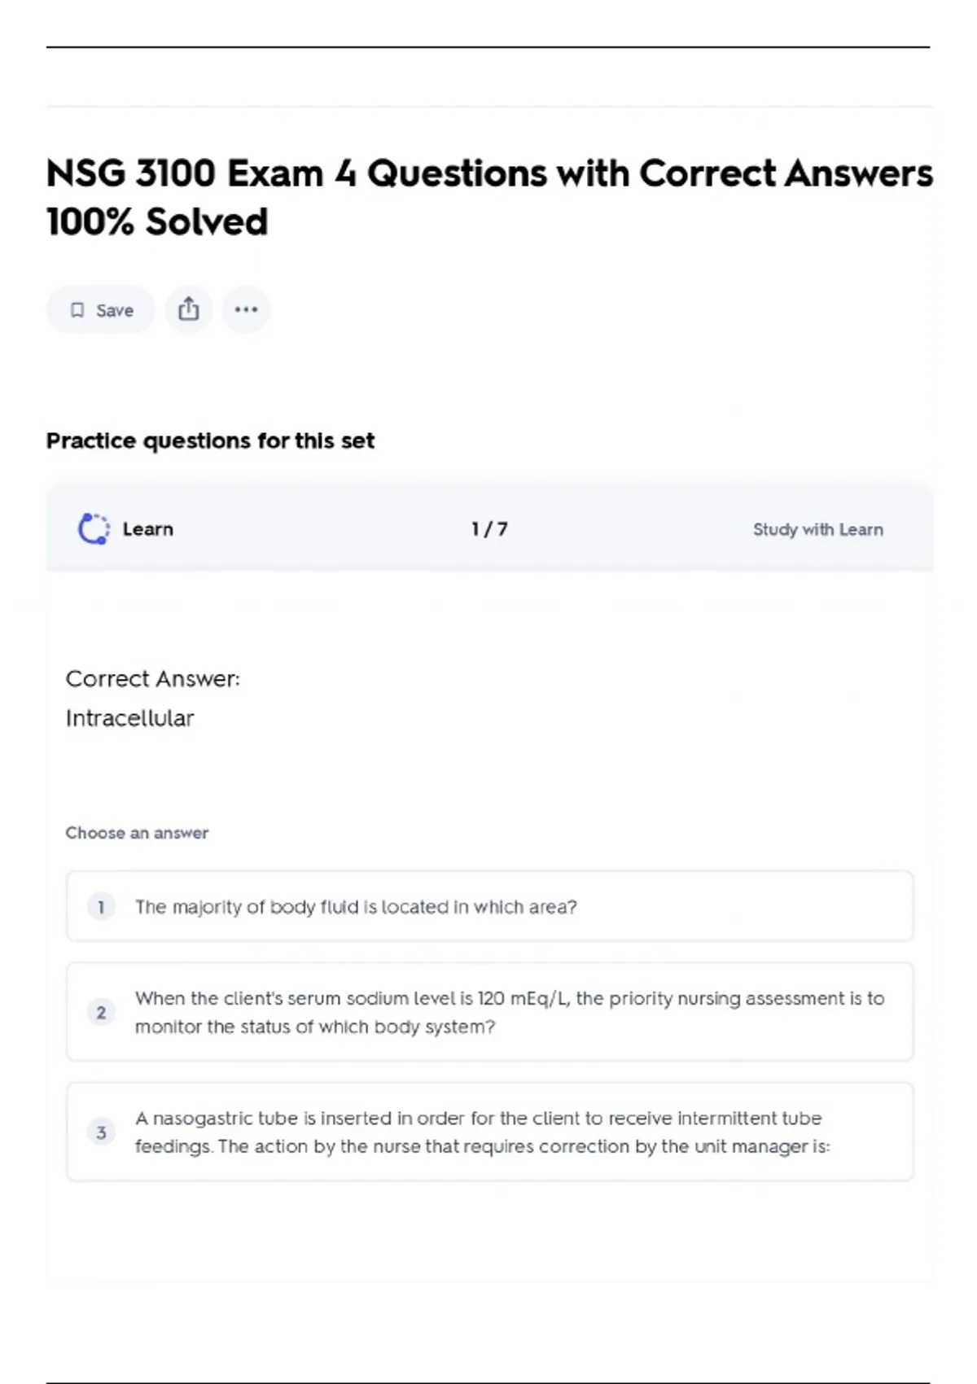Click the Intracellular correct answer text
The height and width of the screenshot is (1384, 977).
129,718
